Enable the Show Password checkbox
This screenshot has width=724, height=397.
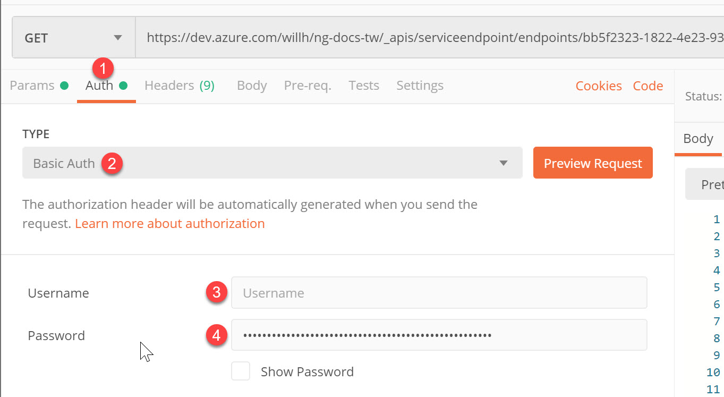(241, 371)
